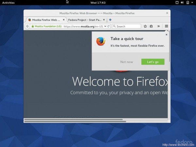Switch to the Mozilla Firefox Web tab
196x147 pixels.
(46, 20)
